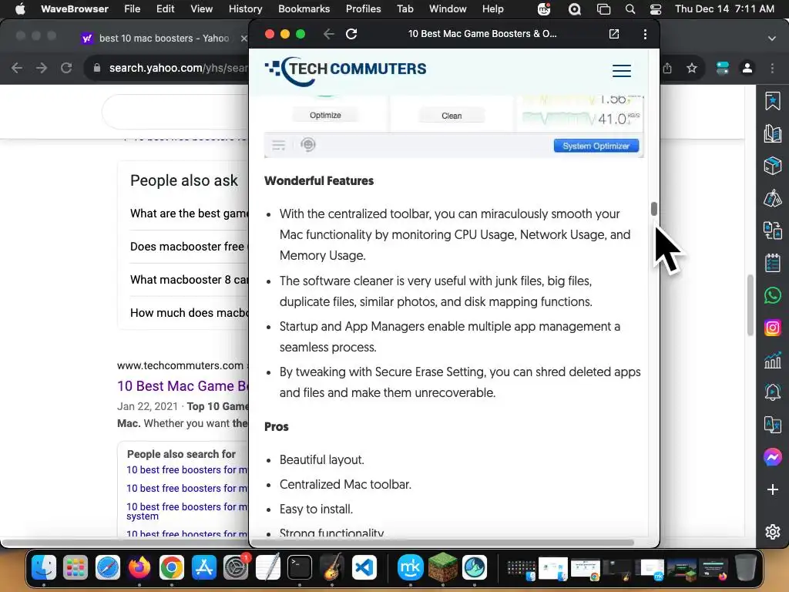Screen dimensions: 789x592
Task: Open WhatsApp in the sidebar
Action: pos(772,295)
